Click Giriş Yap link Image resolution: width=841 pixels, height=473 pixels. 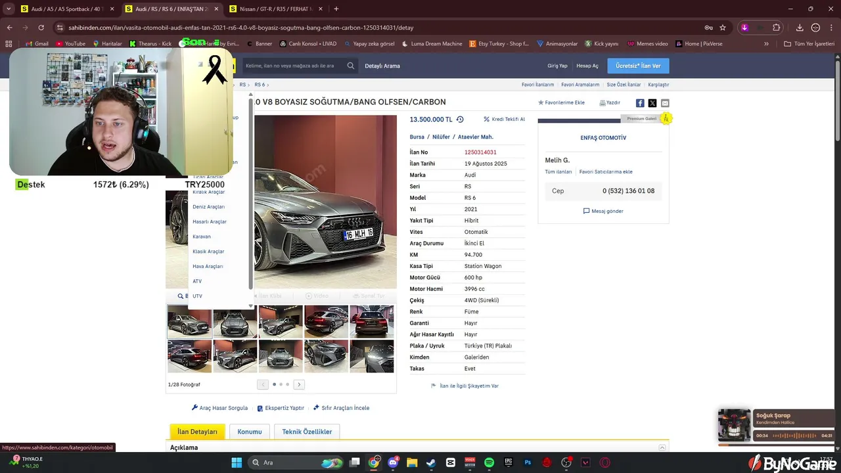pos(557,66)
